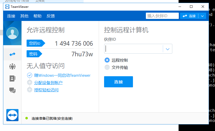The width and height of the screenshot is (215, 131).
Task: Click the TeamViewer logo at sidebar bottom
Action: click(12, 115)
